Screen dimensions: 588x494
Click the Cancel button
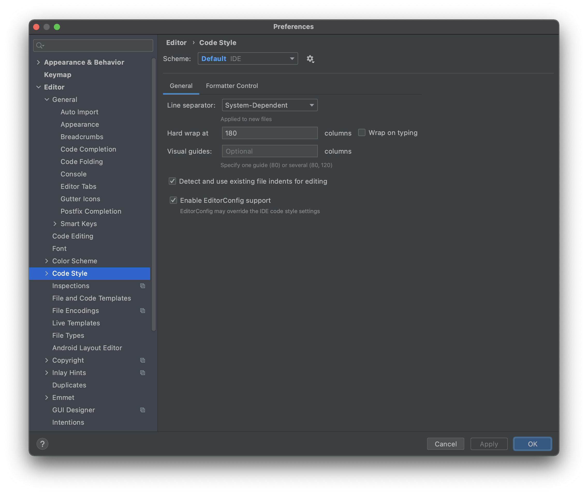click(x=445, y=444)
